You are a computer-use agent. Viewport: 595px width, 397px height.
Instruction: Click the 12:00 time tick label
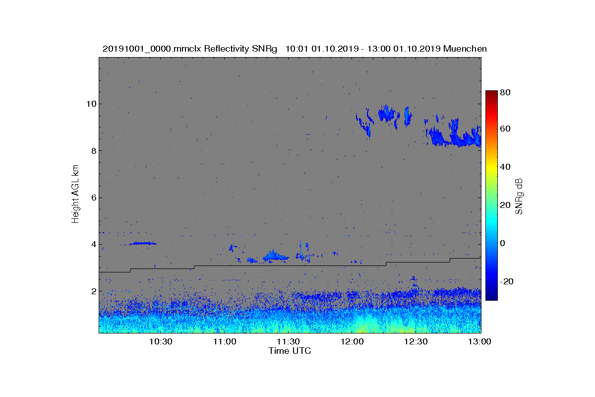[352, 342]
